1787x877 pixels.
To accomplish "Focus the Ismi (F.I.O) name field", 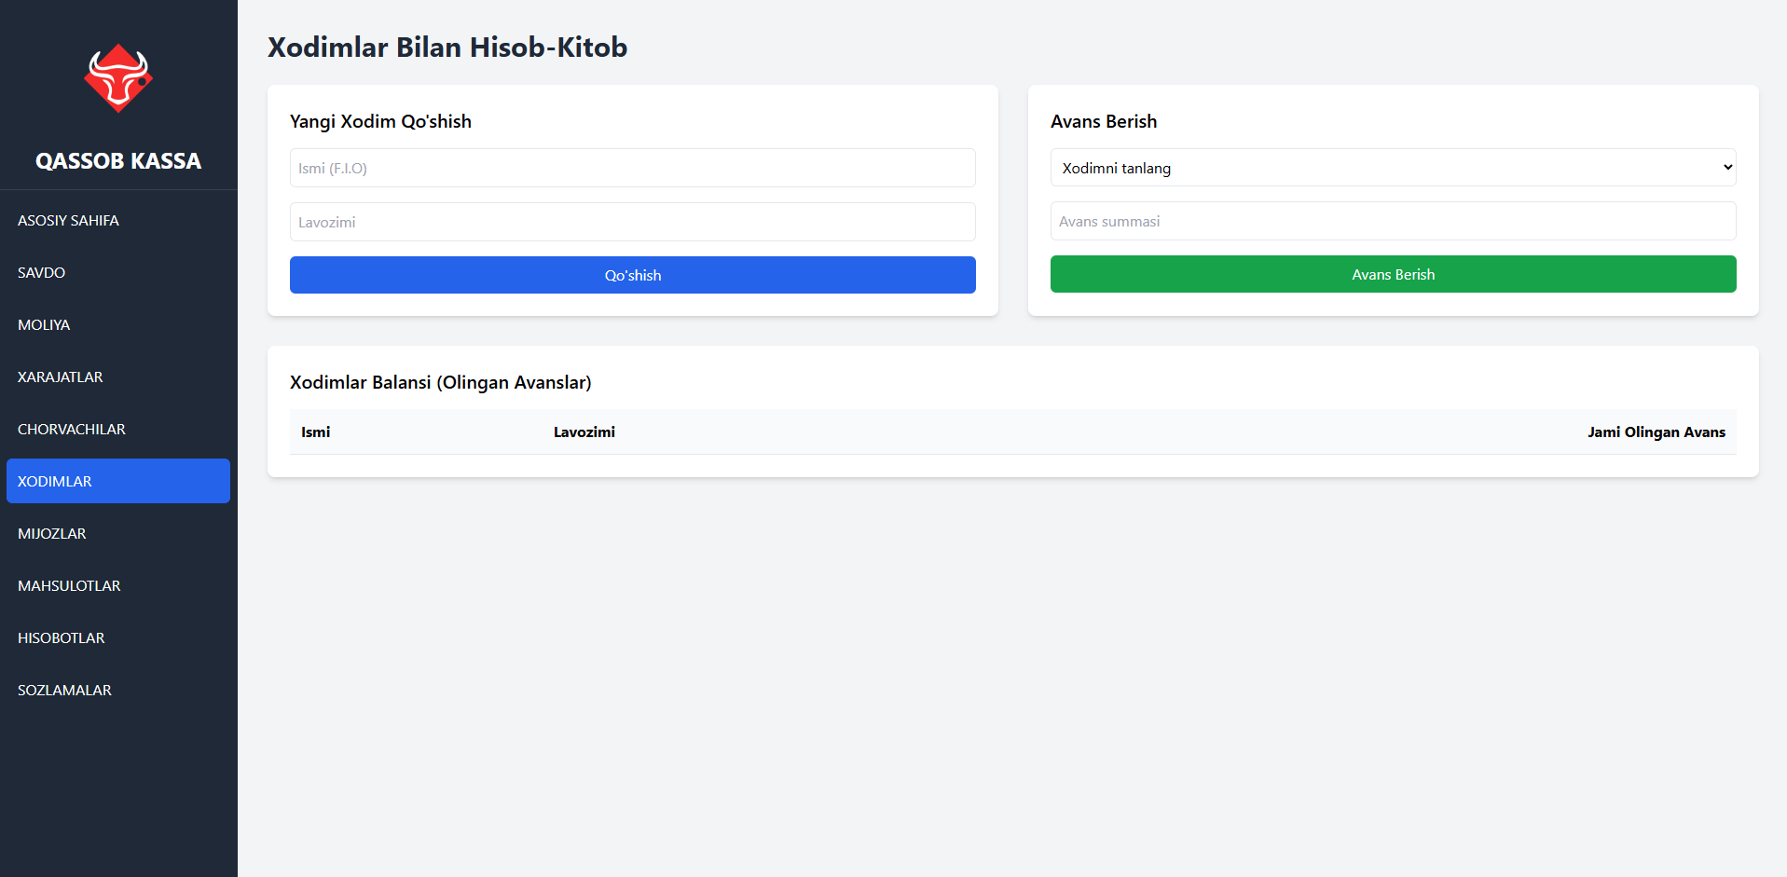I will [x=632, y=168].
